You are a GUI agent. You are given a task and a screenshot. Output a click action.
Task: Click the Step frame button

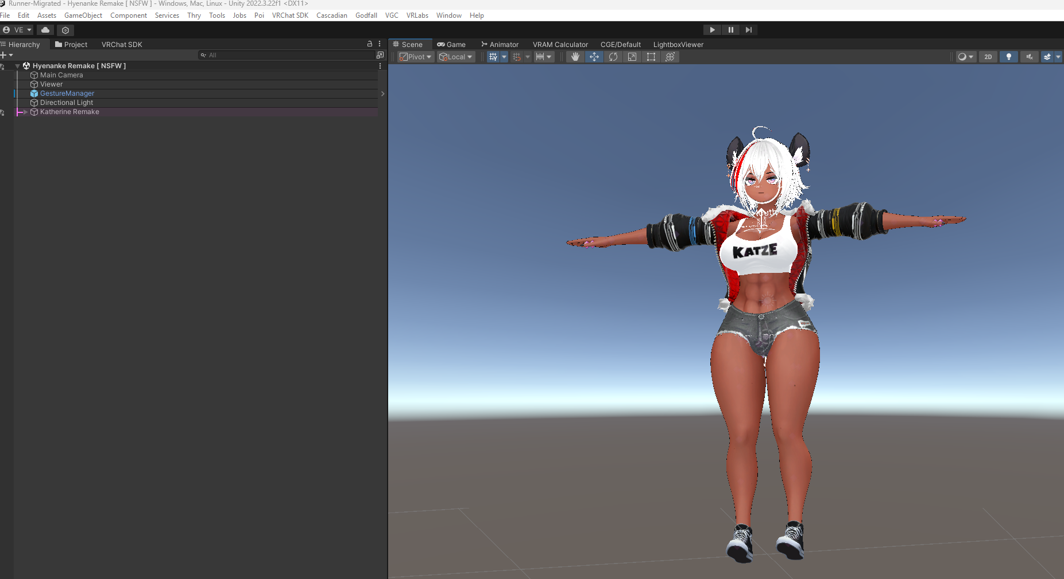pyautogui.click(x=749, y=30)
